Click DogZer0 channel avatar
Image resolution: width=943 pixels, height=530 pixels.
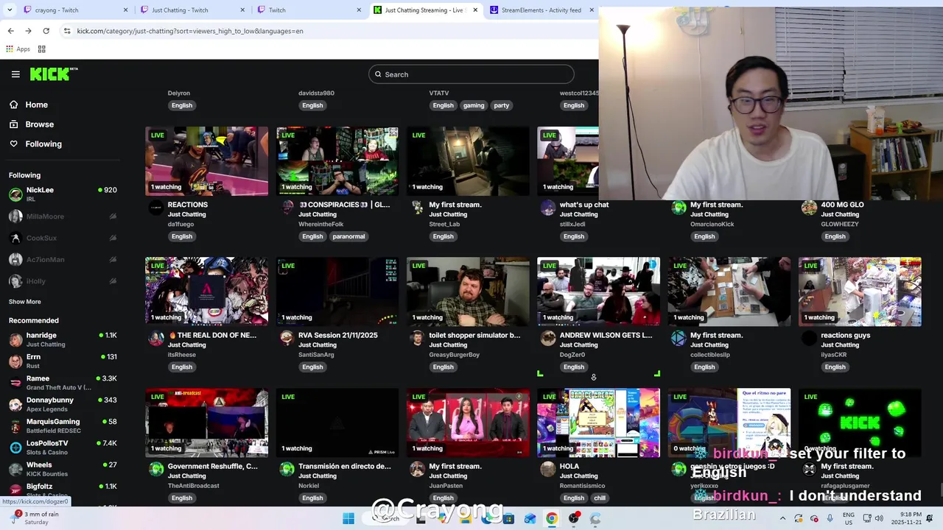coord(547,338)
